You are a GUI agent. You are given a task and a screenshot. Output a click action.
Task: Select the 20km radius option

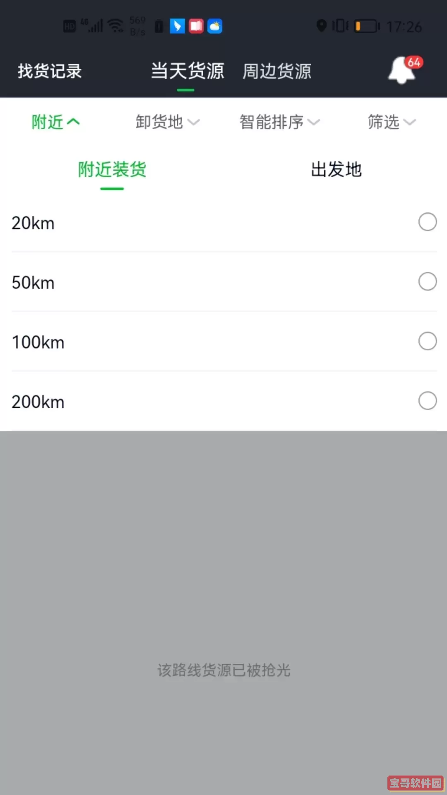(x=427, y=222)
